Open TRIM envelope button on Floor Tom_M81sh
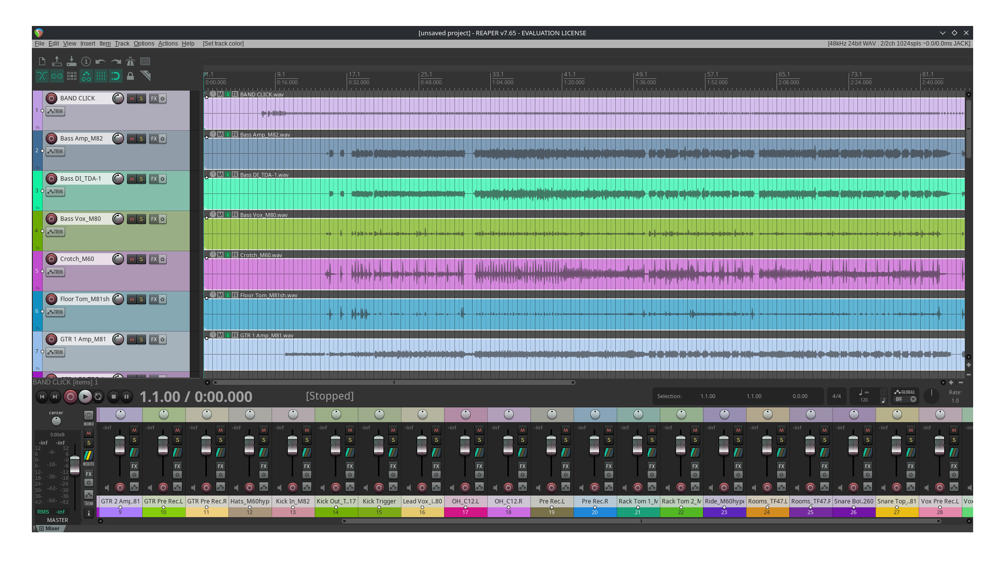Viewport: 1005px width, 570px height. [x=55, y=312]
